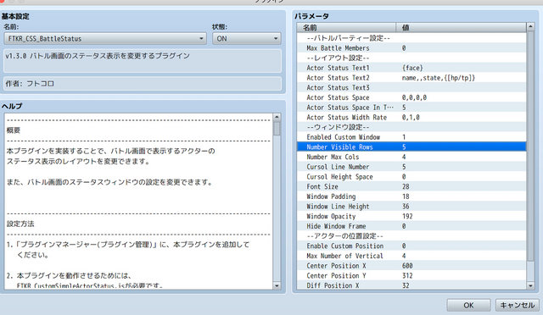The width and height of the screenshot is (543, 315).
Task: Select the Actor Status Space row
Action: click(x=411, y=97)
